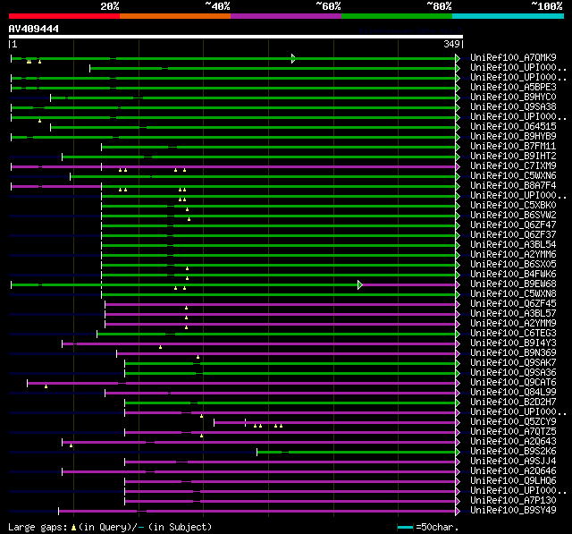Click the query end position 349

pyautogui.click(x=451, y=44)
